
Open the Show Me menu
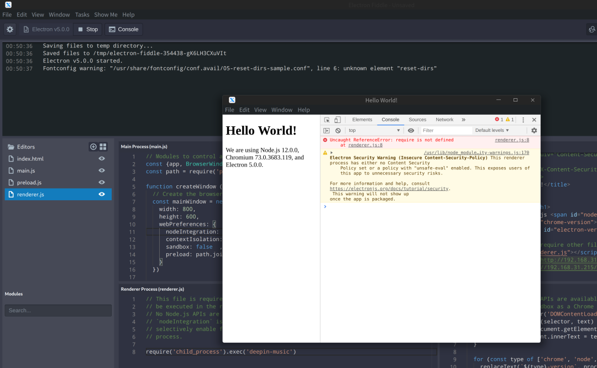106,14
